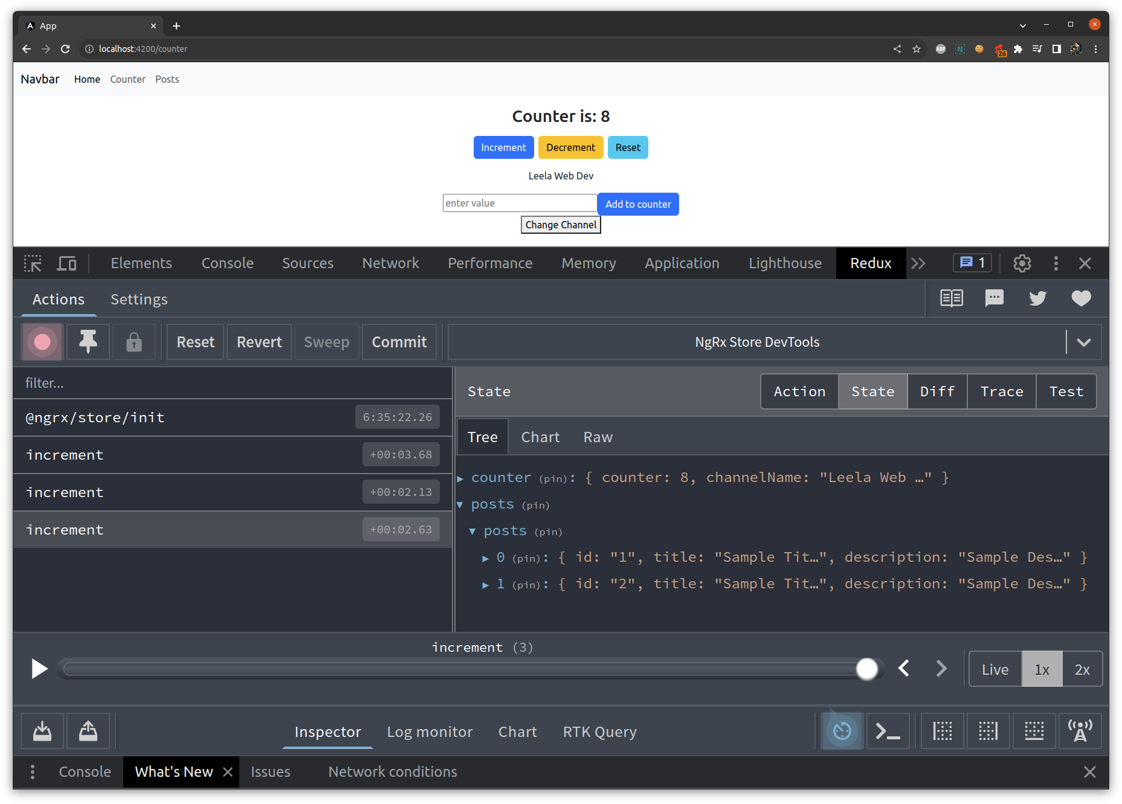Click the export state upload icon
1122x804 pixels.
[x=88, y=731]
